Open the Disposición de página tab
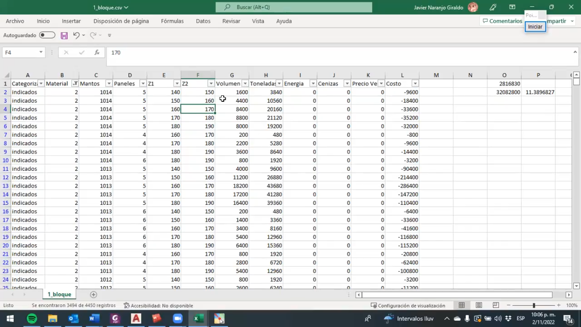 [x=121, y=21]
